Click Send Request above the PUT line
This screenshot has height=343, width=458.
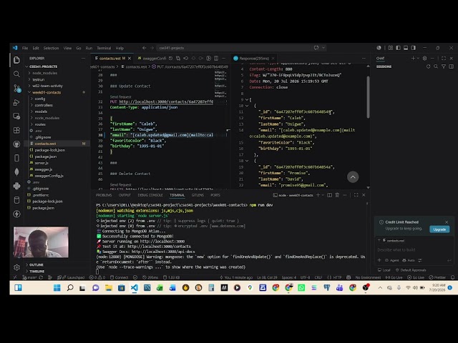click(121, 97)
